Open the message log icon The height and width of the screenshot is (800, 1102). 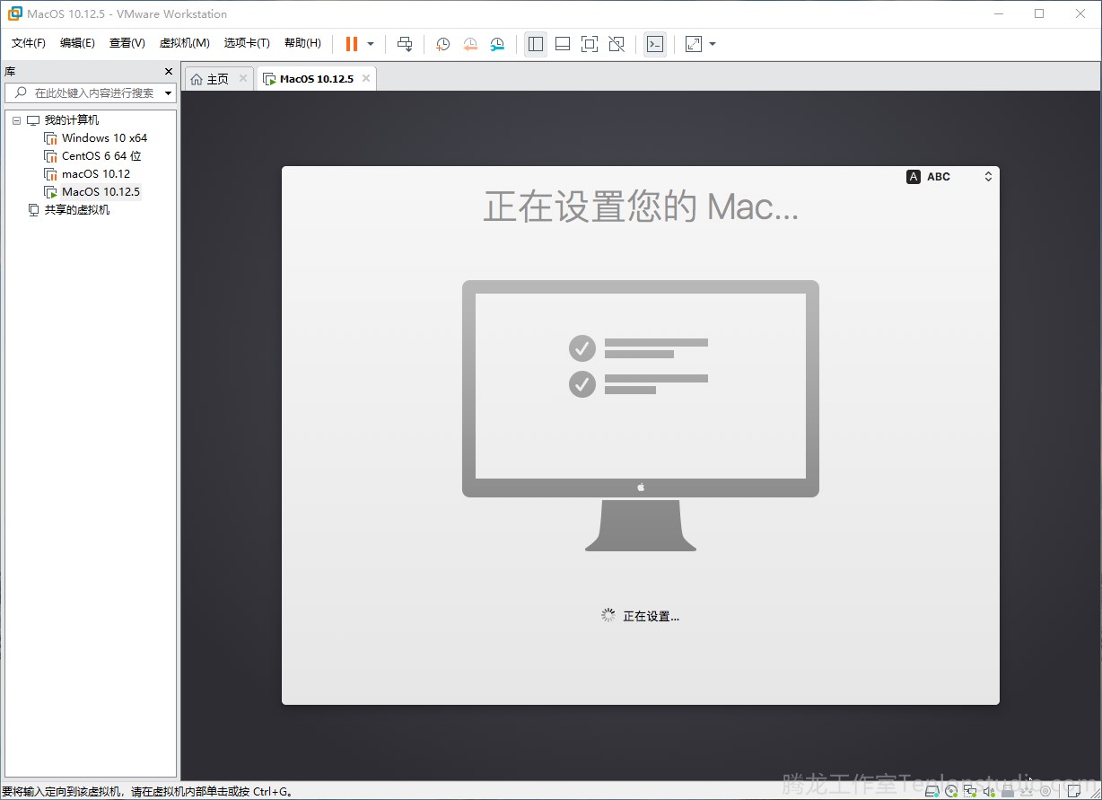[x=1074, y=791]
